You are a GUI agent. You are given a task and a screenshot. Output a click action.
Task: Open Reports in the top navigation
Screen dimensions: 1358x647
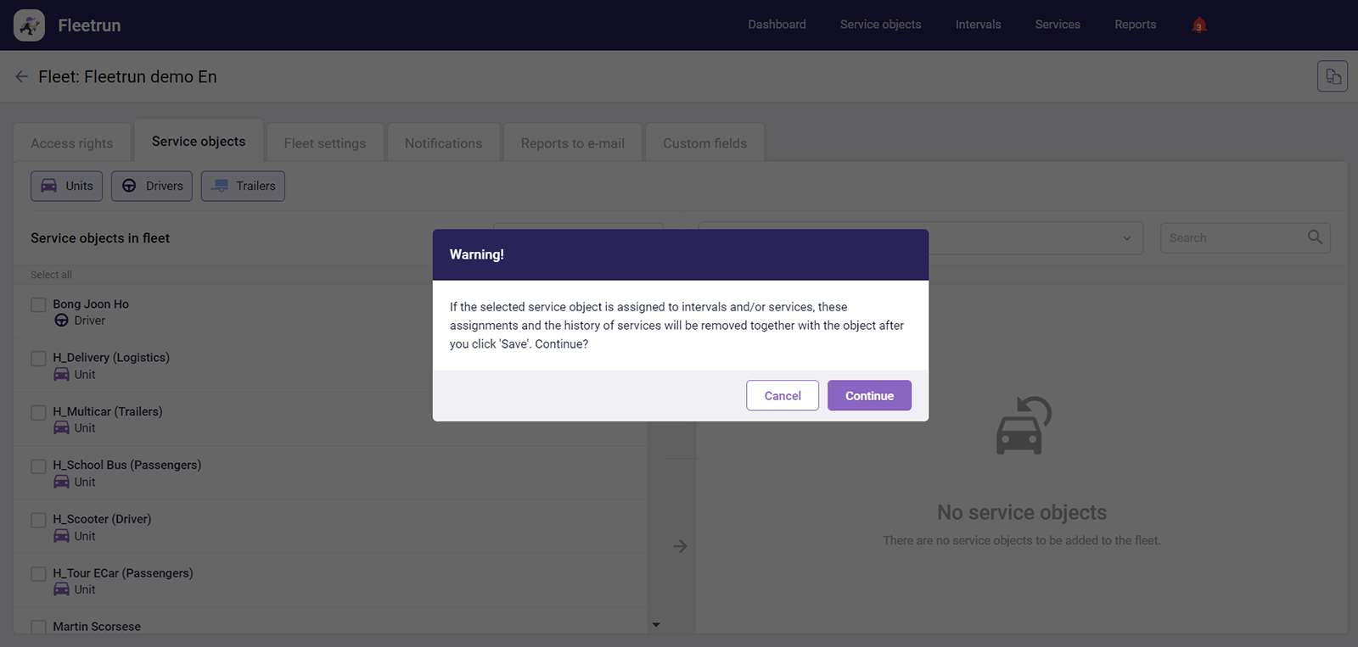[1135, 25]
